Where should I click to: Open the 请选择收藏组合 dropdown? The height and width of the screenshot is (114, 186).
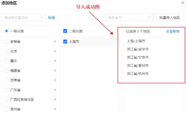point(24,18)
